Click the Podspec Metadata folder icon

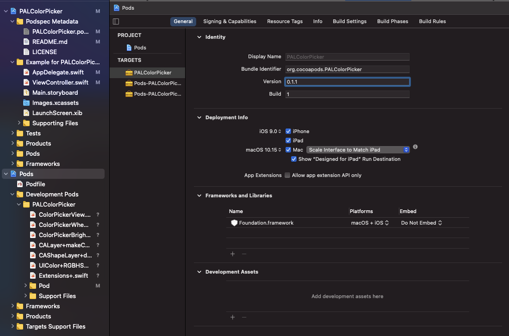[20, 21]
